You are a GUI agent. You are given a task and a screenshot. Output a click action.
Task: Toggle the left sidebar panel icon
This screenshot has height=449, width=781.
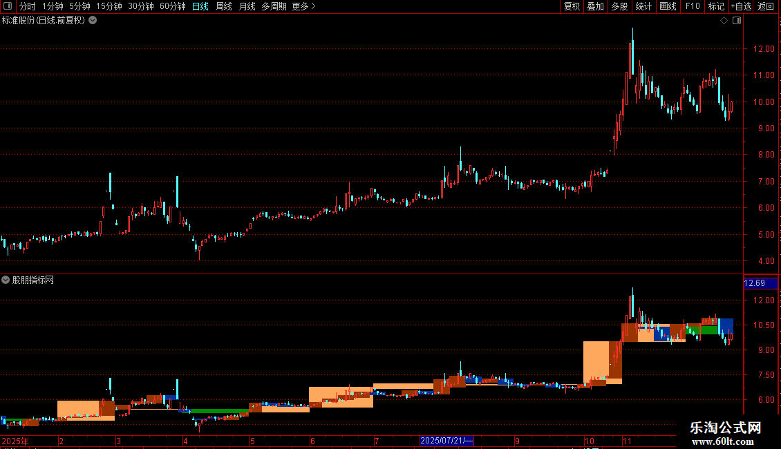[8, 6]
